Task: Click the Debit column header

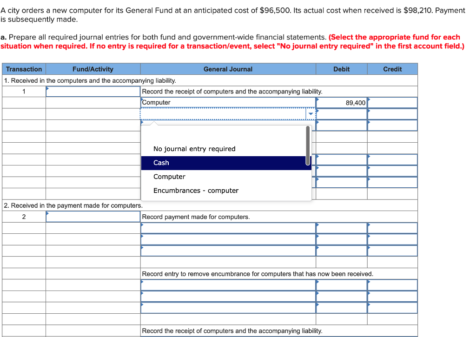Action: tap(342, 69)
